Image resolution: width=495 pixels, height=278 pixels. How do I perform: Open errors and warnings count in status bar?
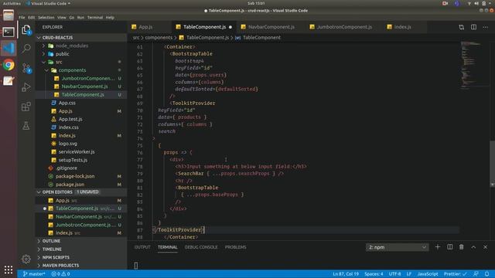pos(60,274)
